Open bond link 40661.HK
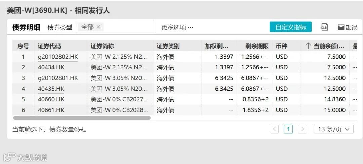 coord(51,110)
